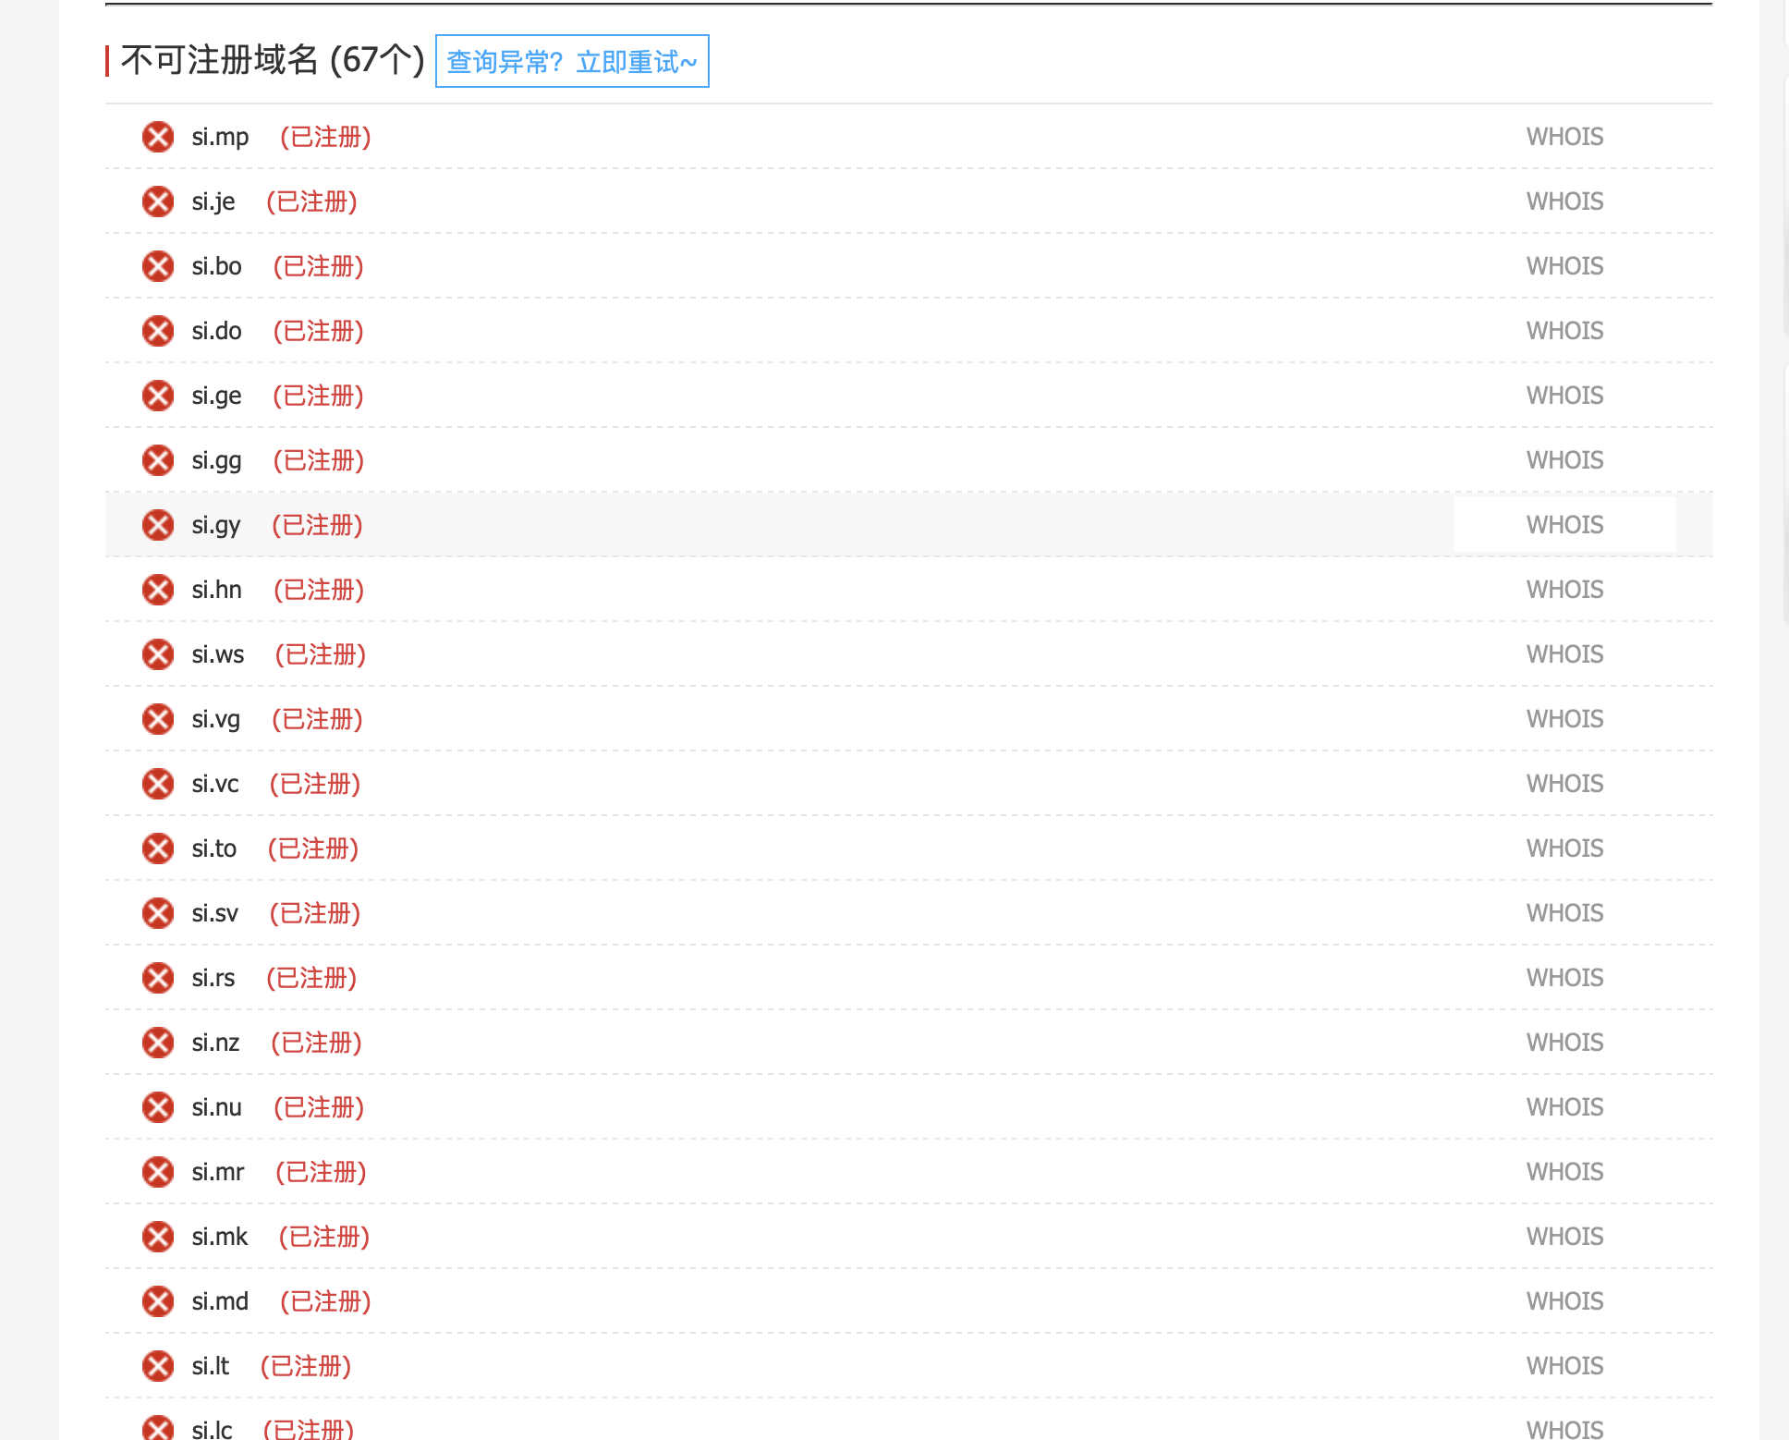Click the si.vc domain name text
This screenshot has height=1440, width=1789.
[215, 784]
